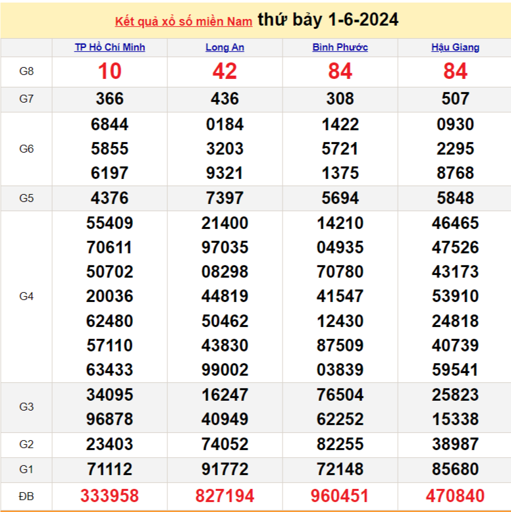Click G1 number 91772
The height and width of the screenshot is (512, 511).
click(x=225, y=469)
